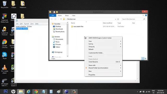Open Internet Explorer from the taskbar
Viewport: 167px width, 94px height.
click(28, 91)
